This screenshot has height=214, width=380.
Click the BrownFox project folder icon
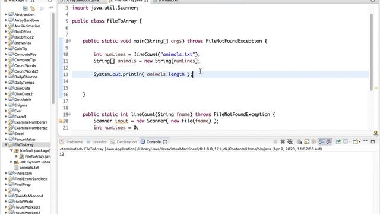(11, 42)
